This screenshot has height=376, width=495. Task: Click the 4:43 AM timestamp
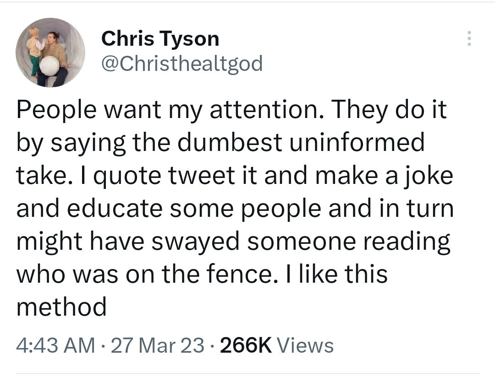coord(56,345)
